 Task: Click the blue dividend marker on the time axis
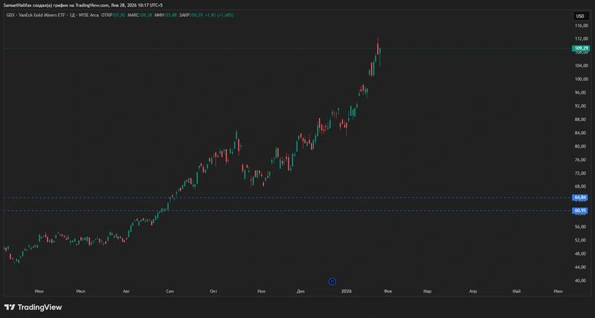(332, 282)
